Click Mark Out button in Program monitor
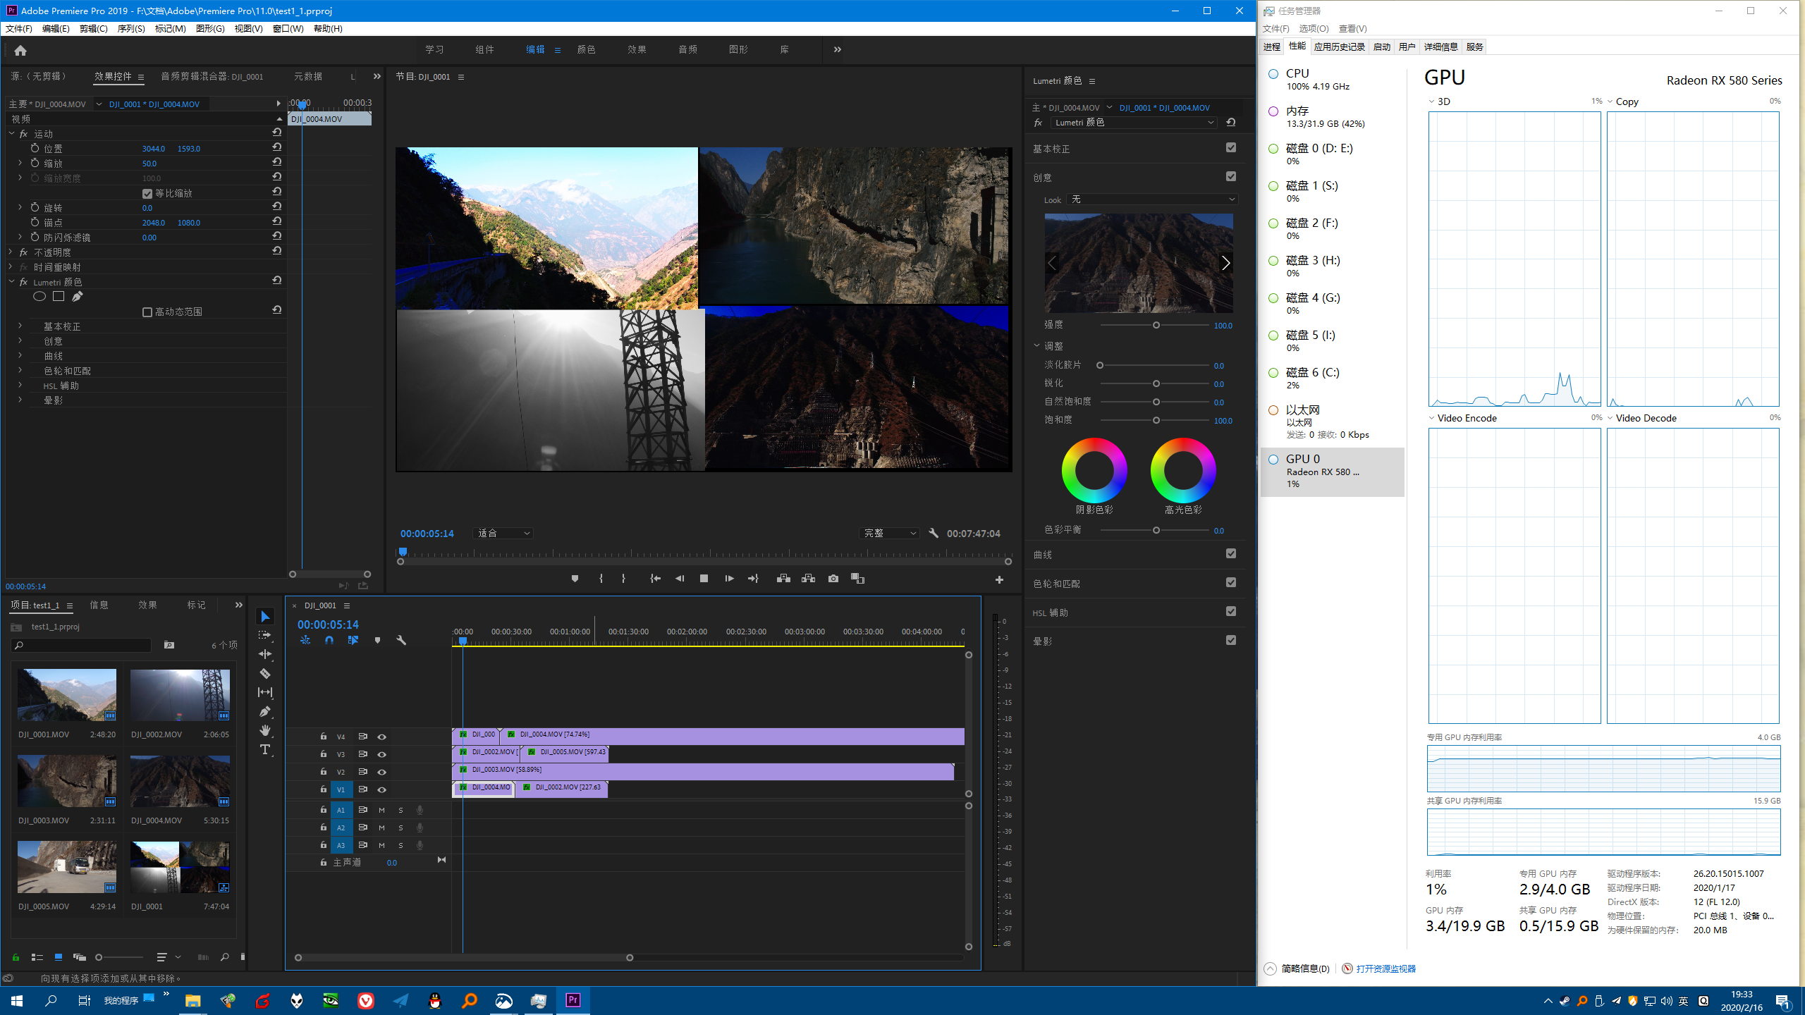 click(x=623, y=579)
